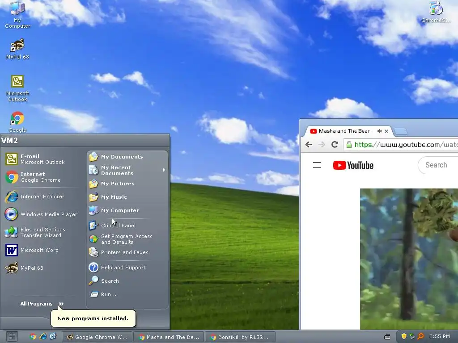Close the Masha and The Bear tab
Screen dimensions: 458x343
[386, 131]
